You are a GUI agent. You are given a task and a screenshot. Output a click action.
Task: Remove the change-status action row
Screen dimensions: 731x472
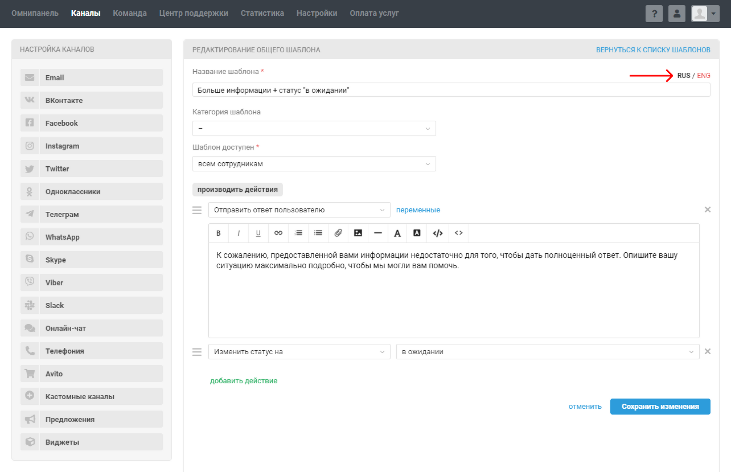(708, 351)
